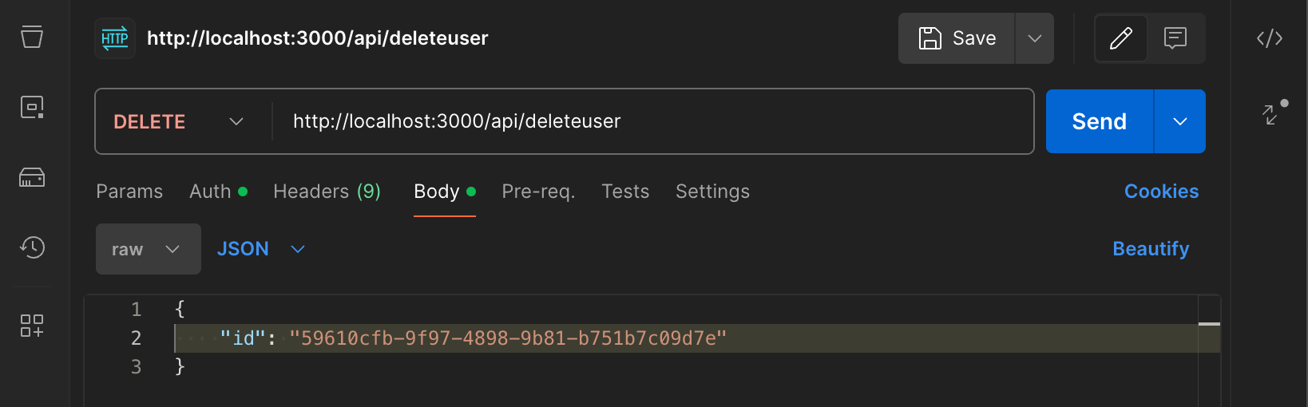The width and height of the screenshot is (1308, 407).
Task: Click the request URL input field
Action: click(x=652, y=121)
